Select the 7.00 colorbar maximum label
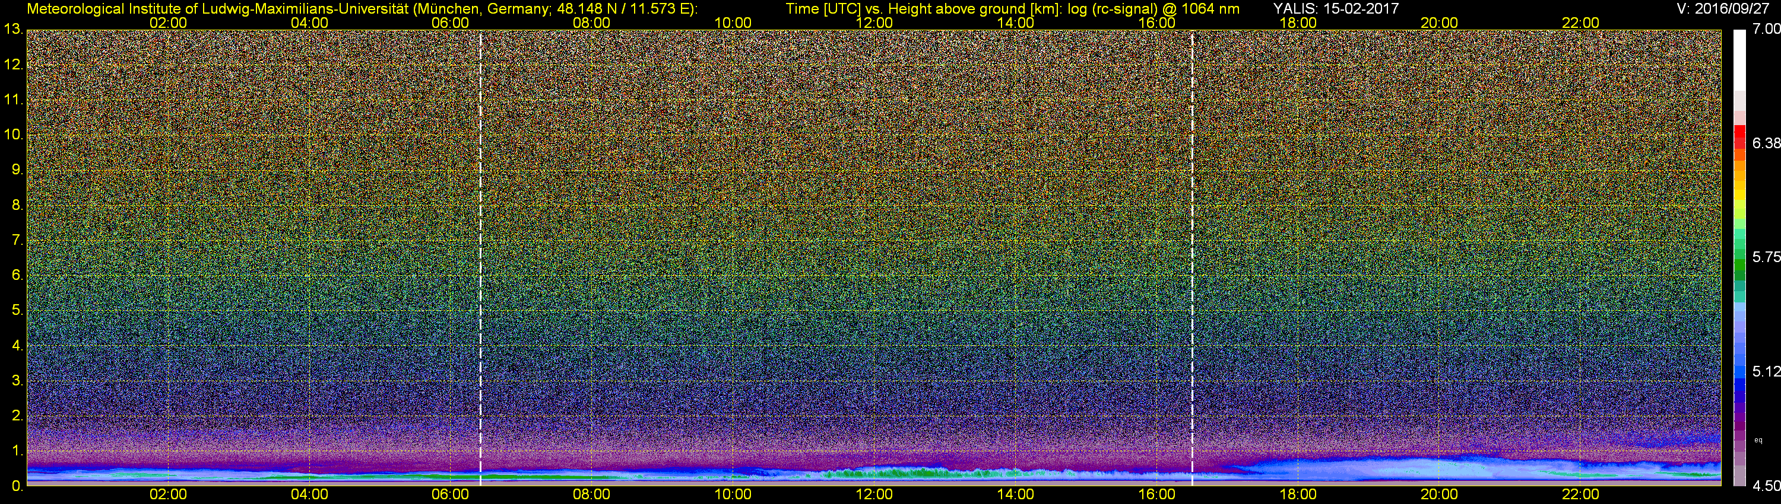 (1766, 29)
